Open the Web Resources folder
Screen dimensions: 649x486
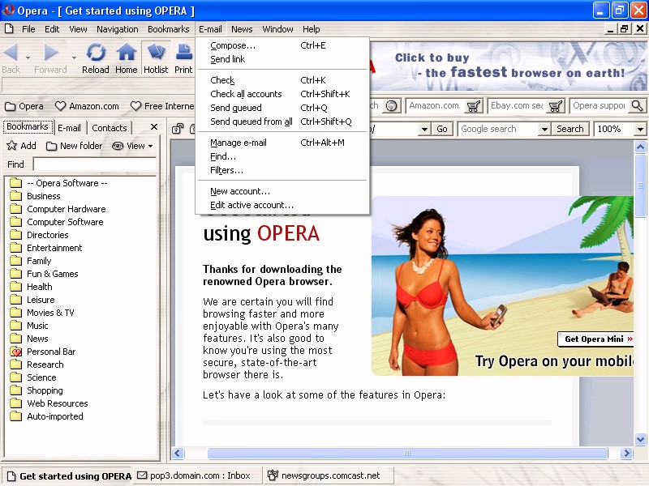(49, 403)
